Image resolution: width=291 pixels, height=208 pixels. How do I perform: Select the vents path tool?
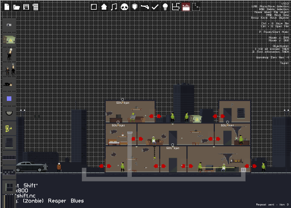tap(176, 7)
